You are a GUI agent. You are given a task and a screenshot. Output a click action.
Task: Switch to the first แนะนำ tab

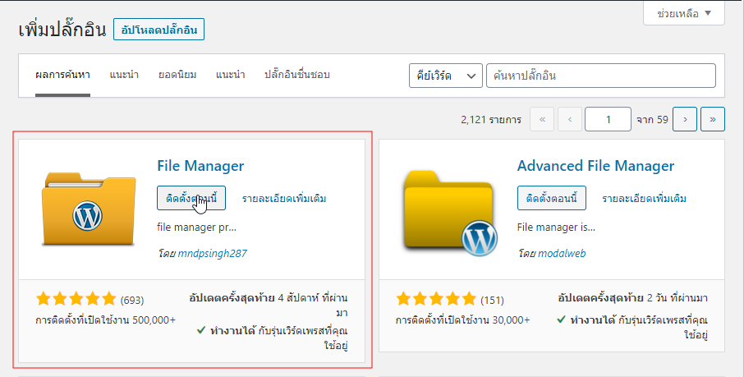(x=124, y=75)
